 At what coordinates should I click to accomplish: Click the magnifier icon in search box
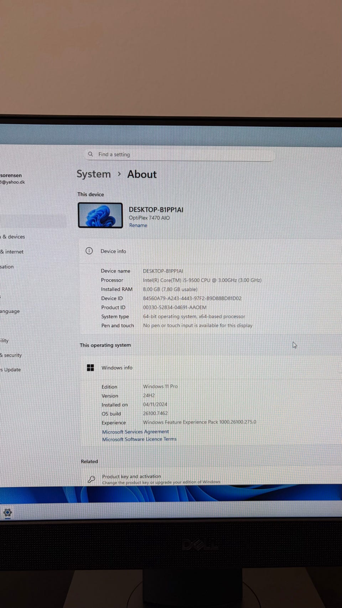(x=90, y=154)
